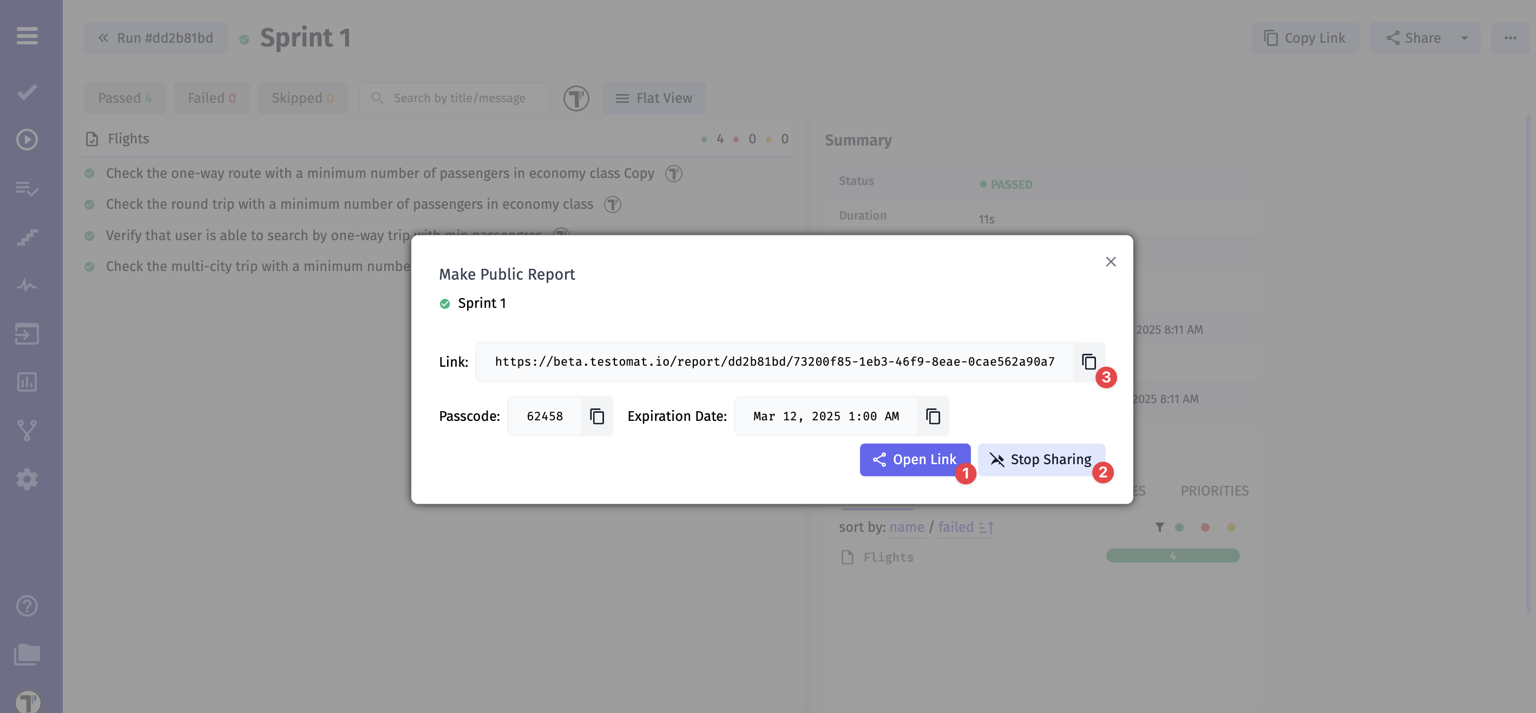Toggle the yellow skipped-tests filter dot
Viewport: 1536px width, 713px height.
click(x=1230, y=527)
